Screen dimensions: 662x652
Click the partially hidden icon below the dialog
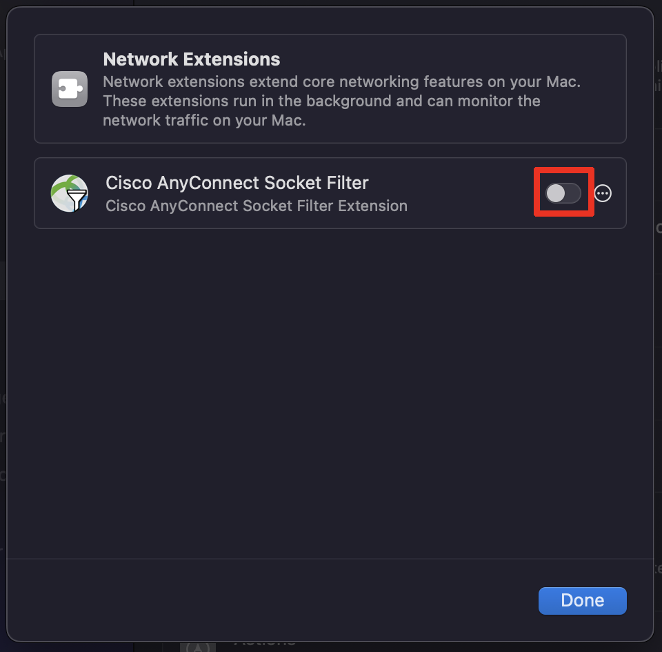(x=198, y=647)
